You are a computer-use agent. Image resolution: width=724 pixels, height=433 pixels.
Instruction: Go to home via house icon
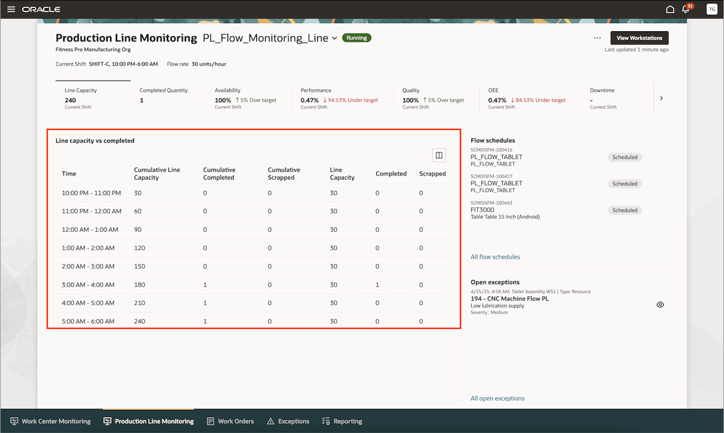(670, 9)
